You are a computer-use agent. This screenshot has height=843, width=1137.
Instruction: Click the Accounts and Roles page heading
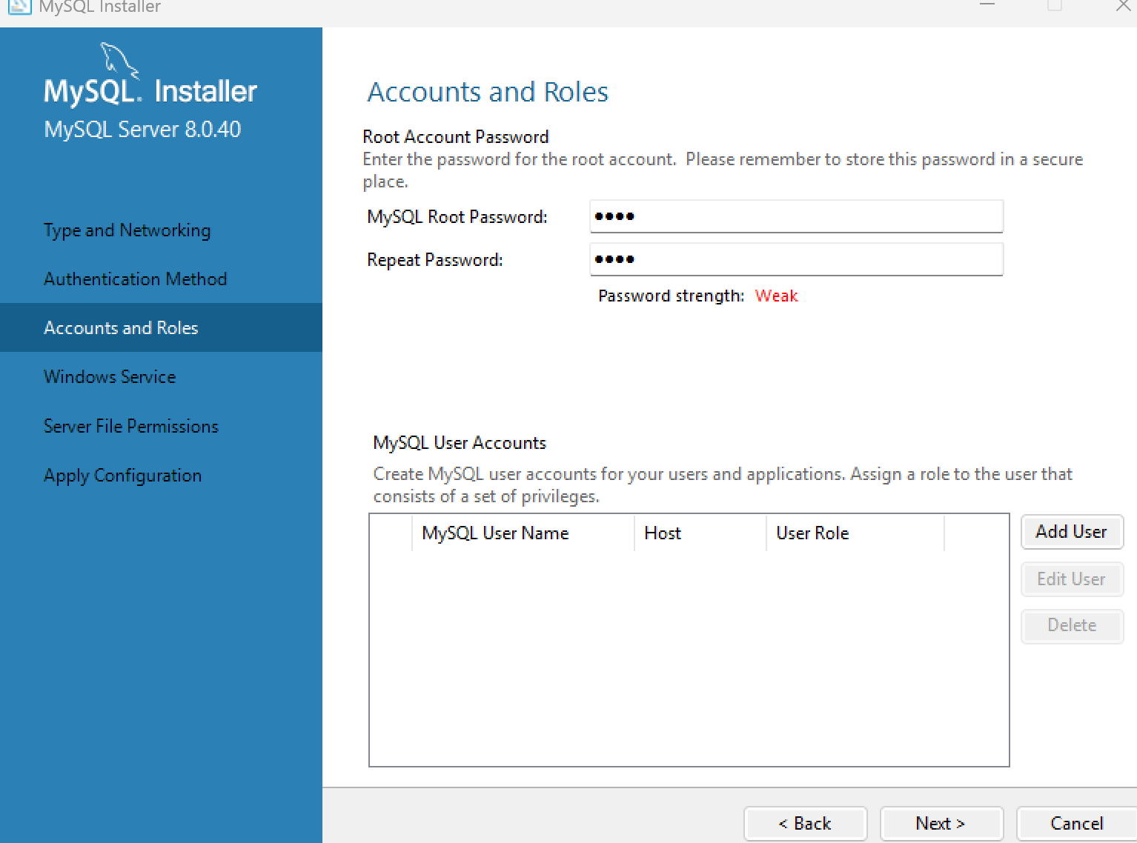point(488,92)
